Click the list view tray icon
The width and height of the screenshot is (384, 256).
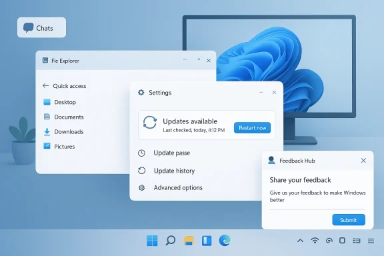click(356, 241)
